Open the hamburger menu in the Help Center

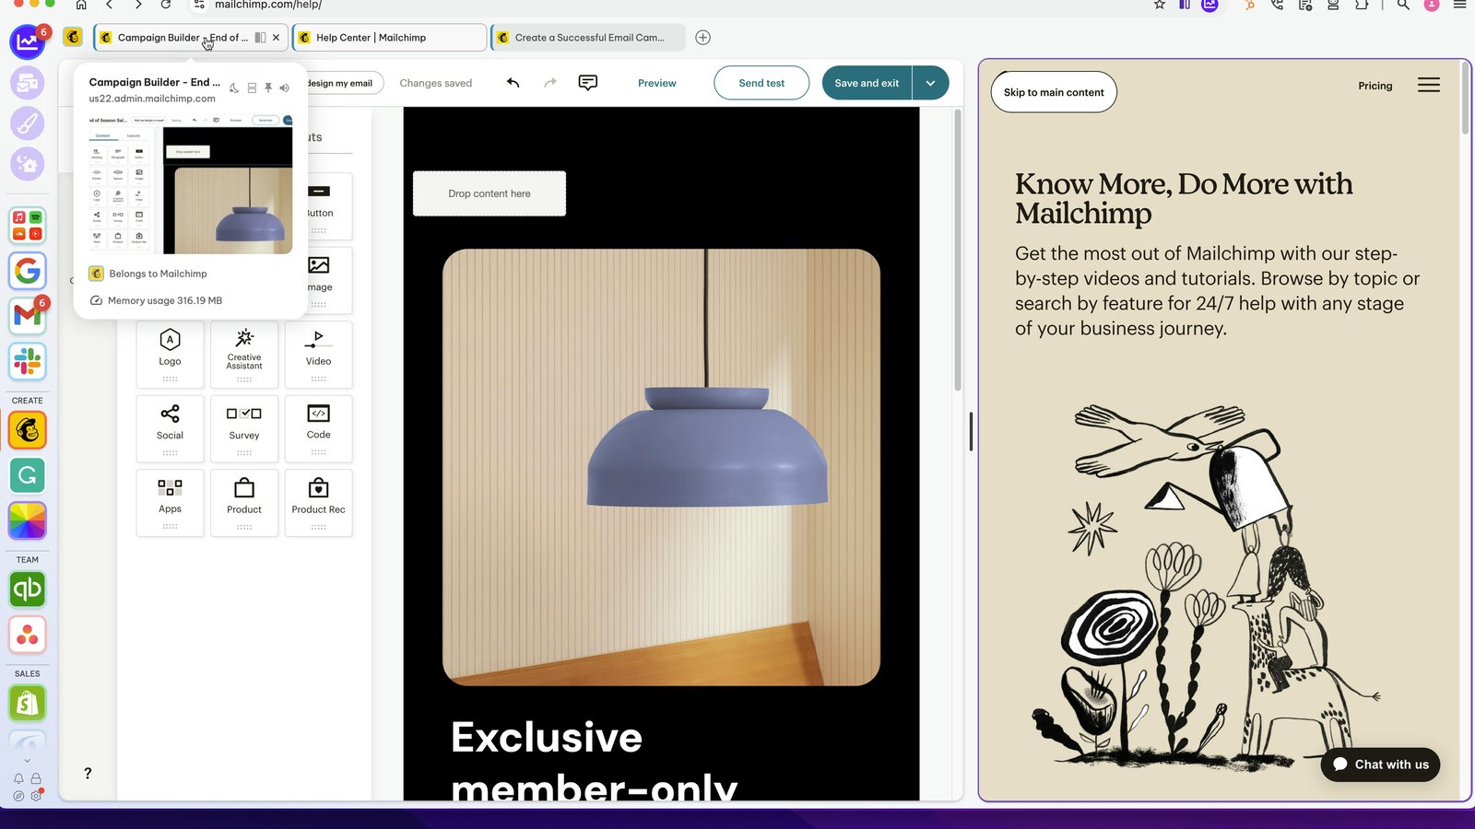(1429, 85)
